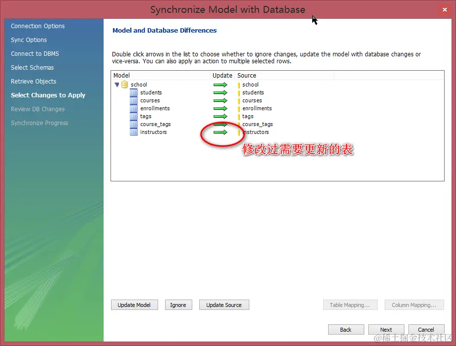The image size is (456, 346).
Task: Select the courses model row
Action: tap(150, 100)
